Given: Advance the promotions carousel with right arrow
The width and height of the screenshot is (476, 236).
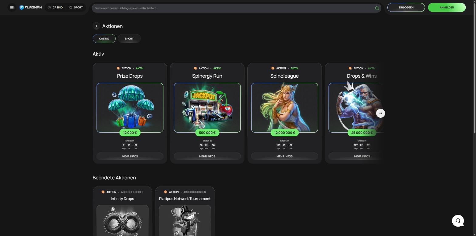Looking at the screenshot, I should point(380,113).
